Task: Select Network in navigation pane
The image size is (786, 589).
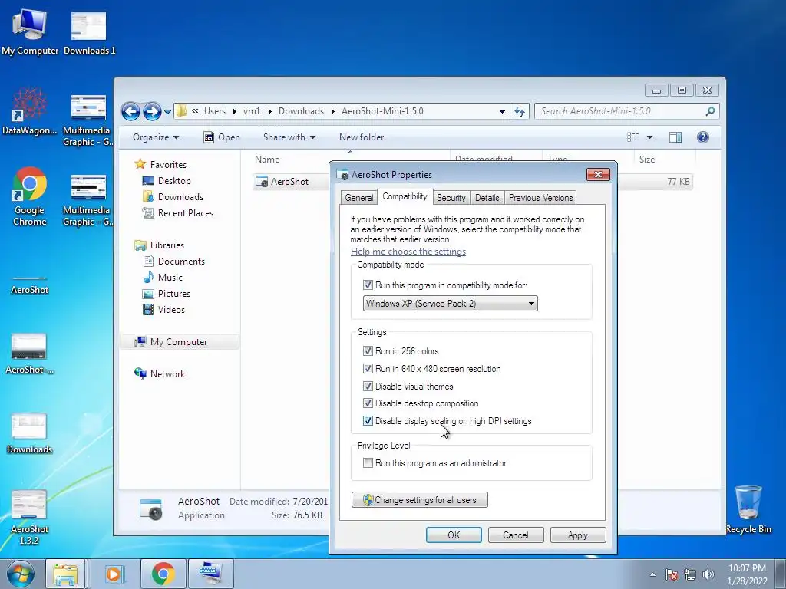Action: [x=160, y=373]
